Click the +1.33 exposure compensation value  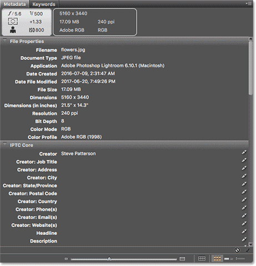click(36, 22)
